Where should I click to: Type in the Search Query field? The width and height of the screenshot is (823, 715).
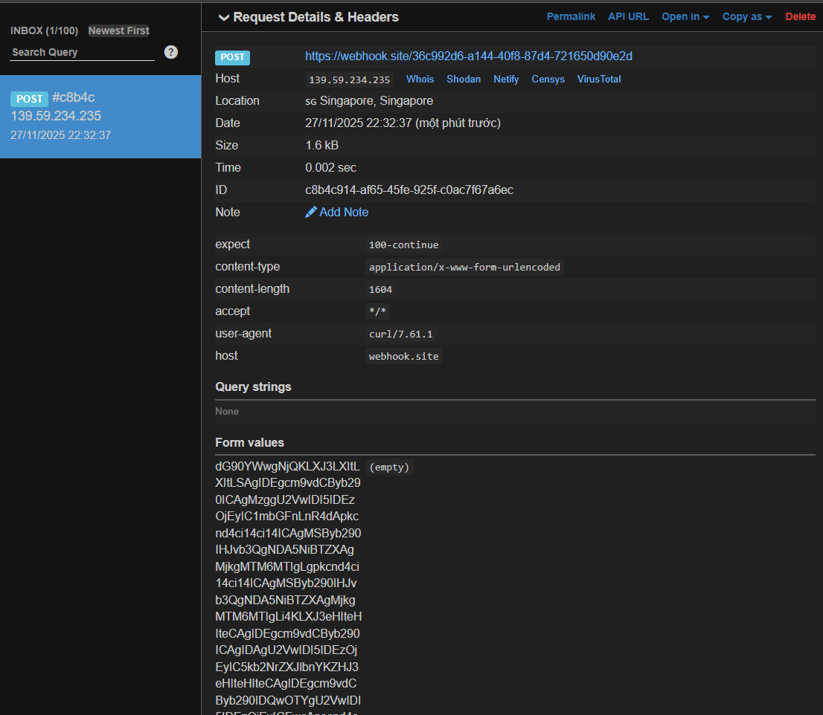(82, 52)
